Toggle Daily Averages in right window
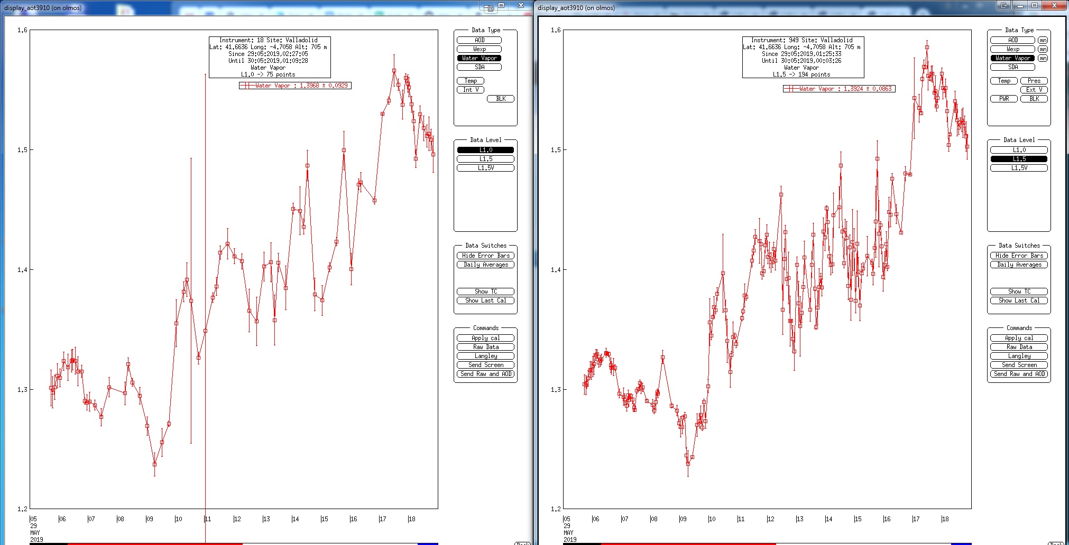 pos(1019,265)
